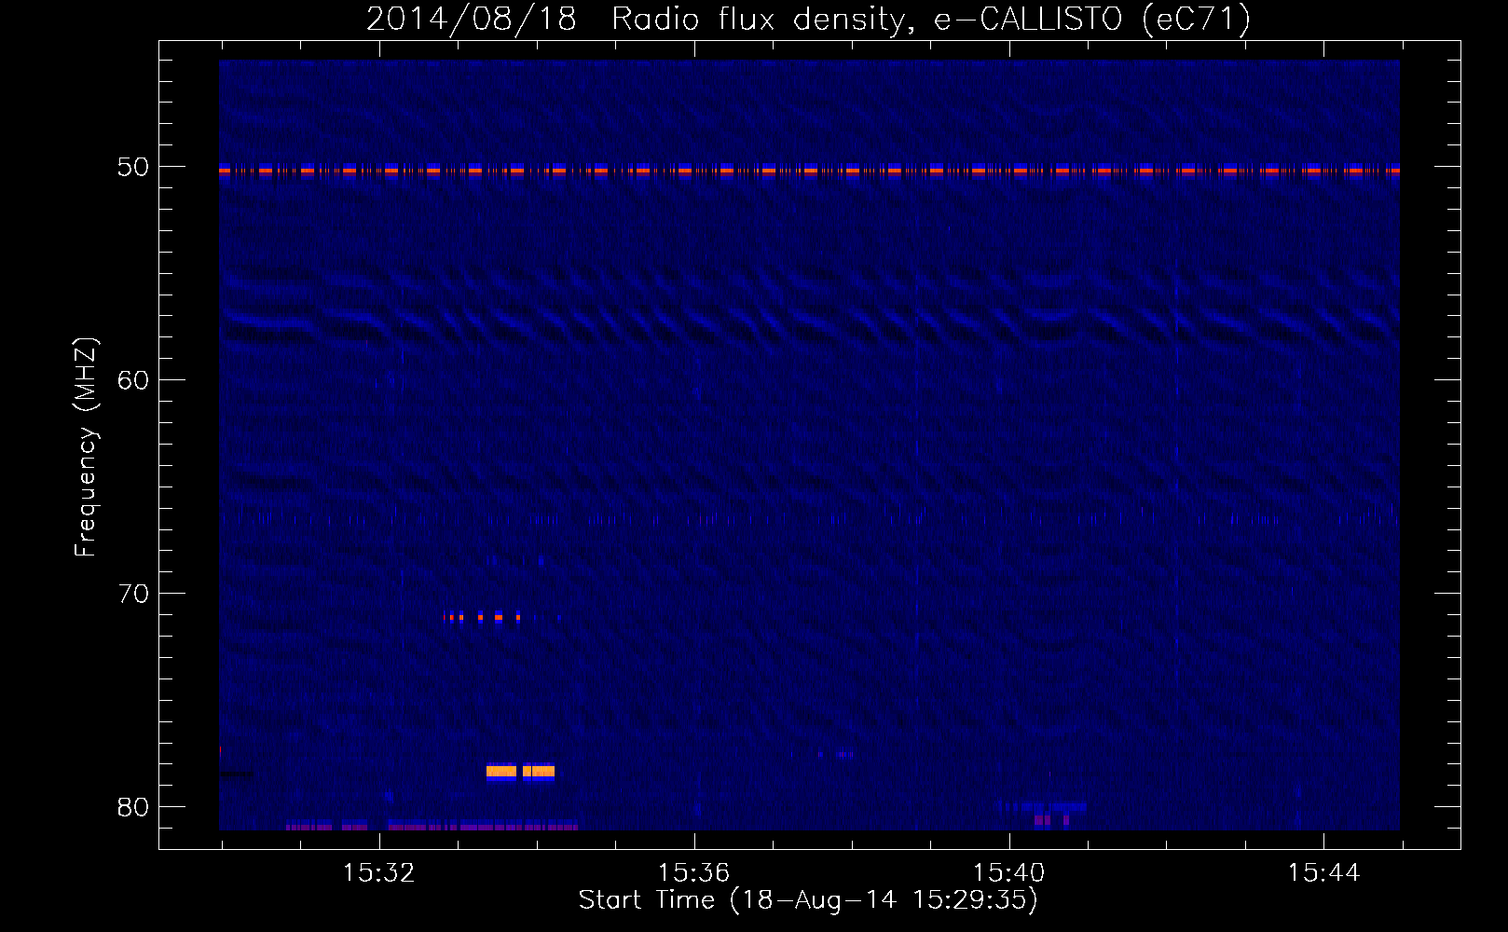Click the 80 MHz frequency tick label
Screen dimensions: 1508x932
pyautogui.click(x=132, y=807)
